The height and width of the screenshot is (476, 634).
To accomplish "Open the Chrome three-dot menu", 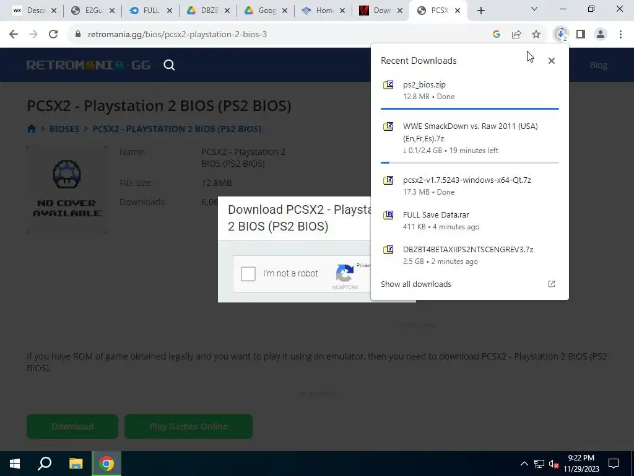I will (x=620, y=35).
